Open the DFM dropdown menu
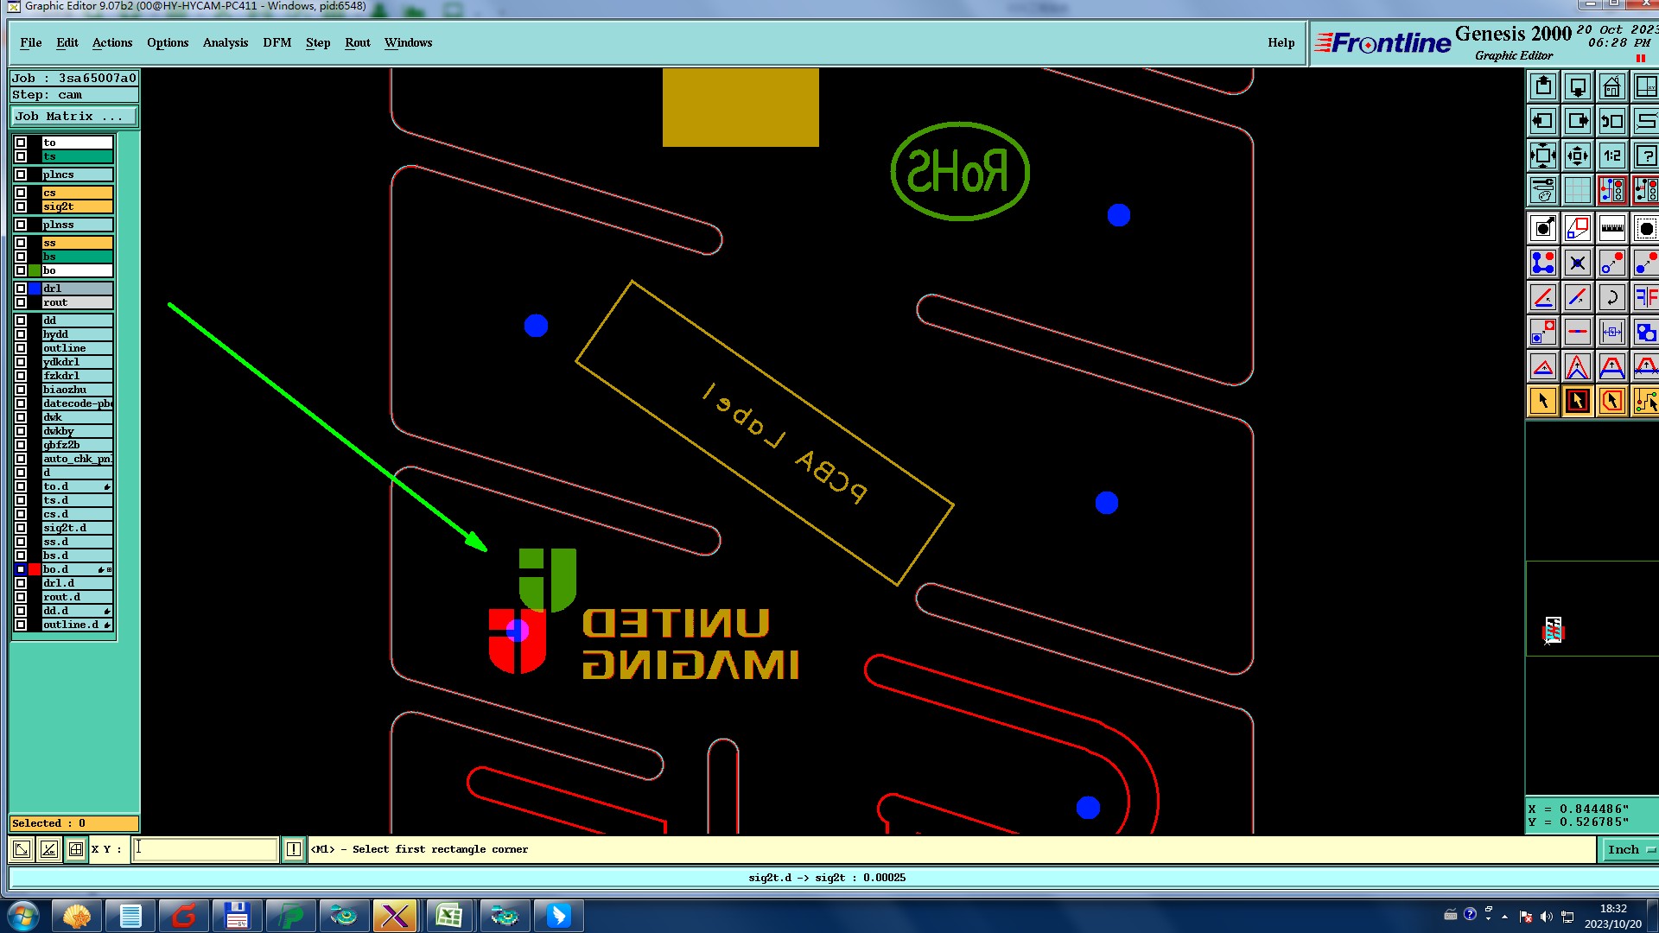The width and height of the screenshot is (1659, 933). [x=276, y=42]
